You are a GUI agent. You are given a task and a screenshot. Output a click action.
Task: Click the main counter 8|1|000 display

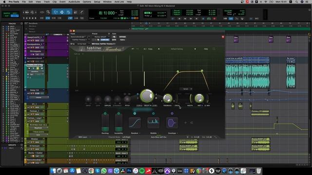(x=107, y=13)
